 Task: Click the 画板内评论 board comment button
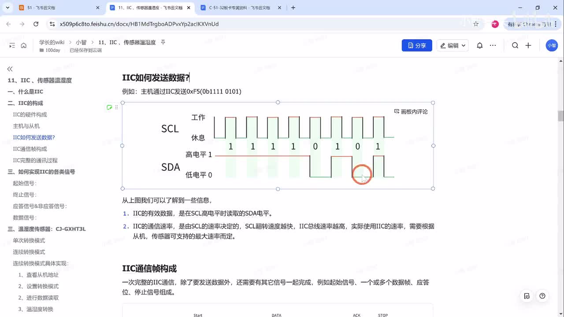[x=411, y=111]
